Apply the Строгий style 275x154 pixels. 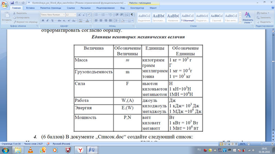click(x=216, y=18)
